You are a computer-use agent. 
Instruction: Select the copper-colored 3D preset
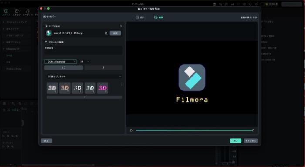(65, 88)
